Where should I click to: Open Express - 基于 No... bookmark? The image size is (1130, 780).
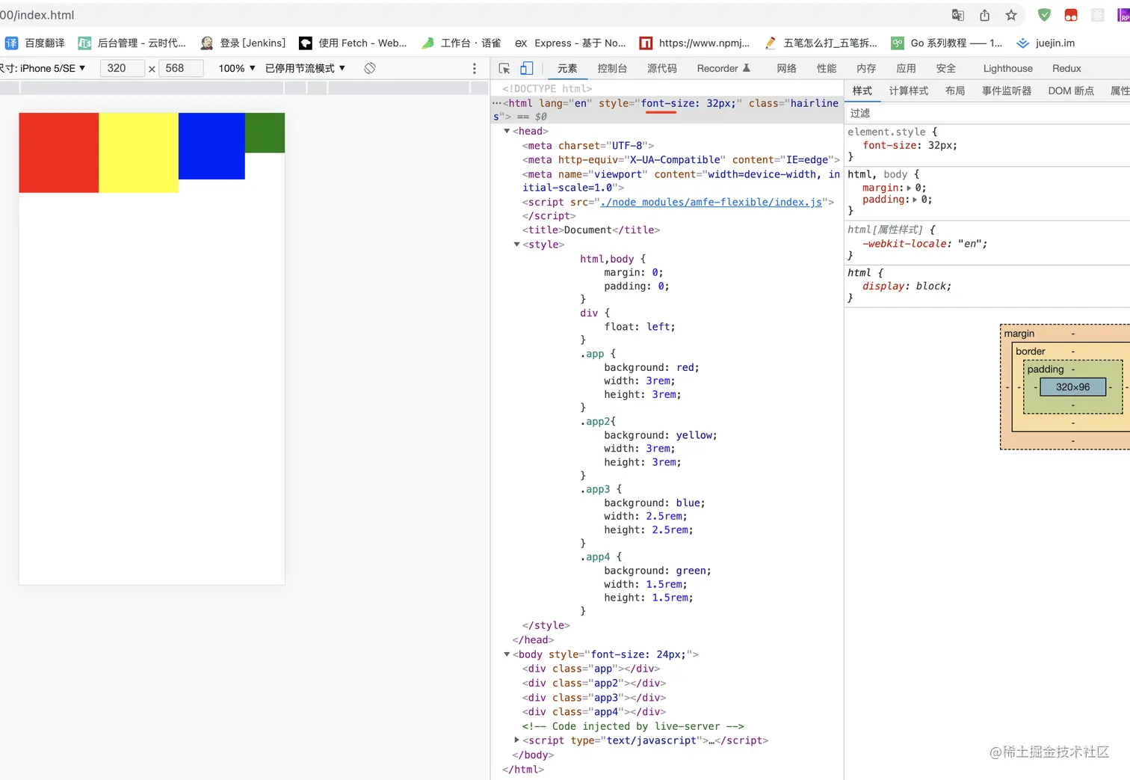click(x=570, y=43)
